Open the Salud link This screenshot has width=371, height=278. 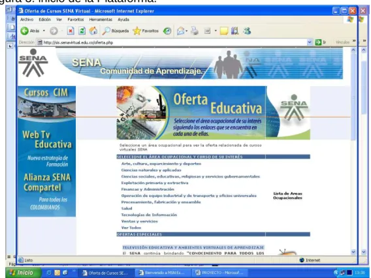point(127,208)
